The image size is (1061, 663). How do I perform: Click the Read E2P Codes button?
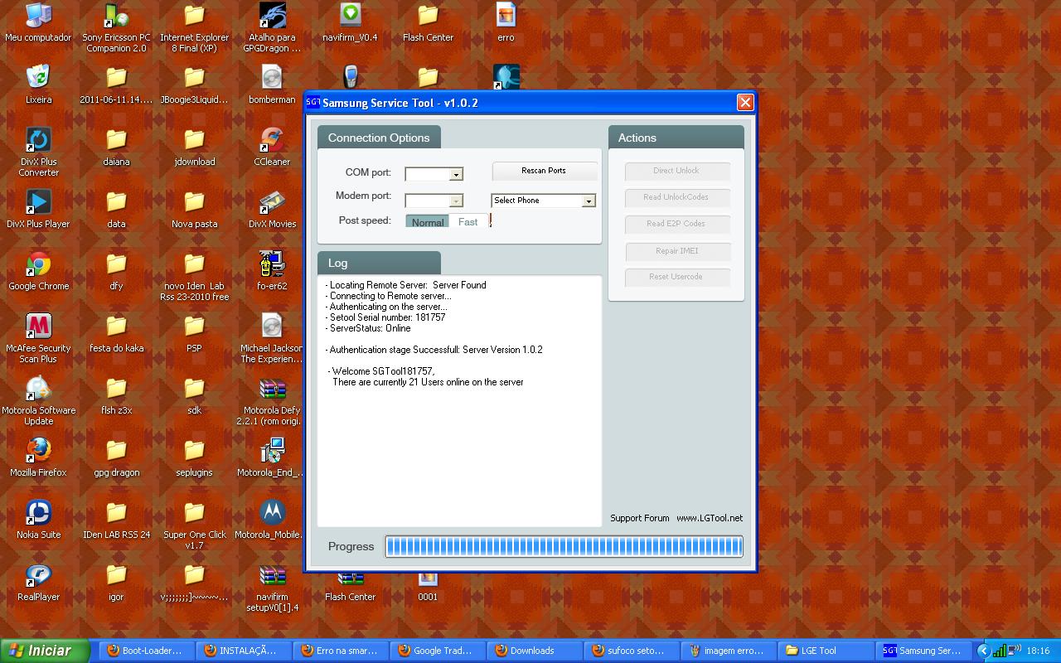pos(676,224)
